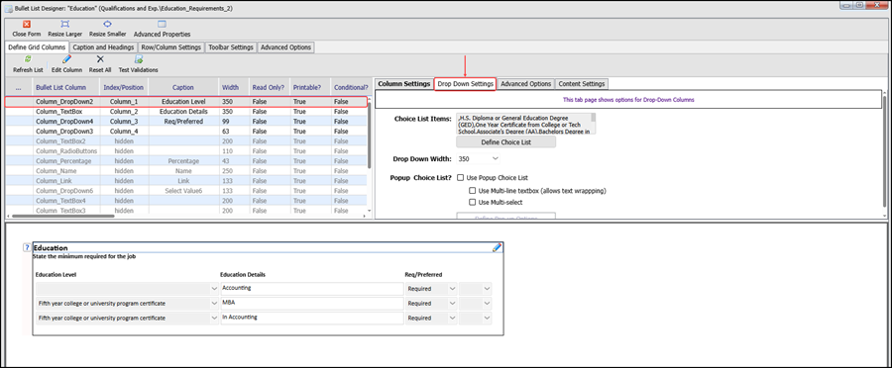Screen dimensions: 892x368
Task: Click the Index/Position column header
Action: click(x=124, y=87)
